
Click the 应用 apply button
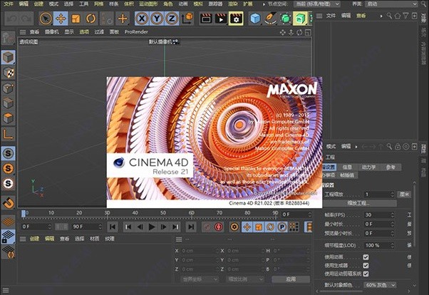click(x=291, y=279)
